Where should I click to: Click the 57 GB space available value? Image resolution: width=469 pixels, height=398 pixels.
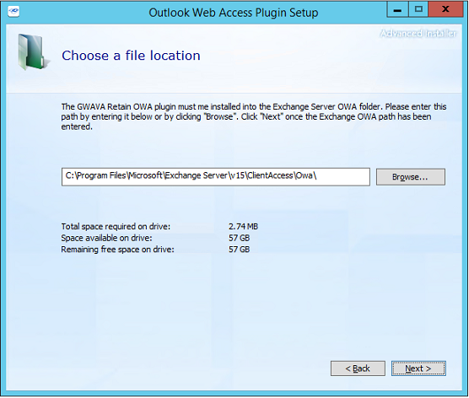pyautogui.click(x=239, y=238)
